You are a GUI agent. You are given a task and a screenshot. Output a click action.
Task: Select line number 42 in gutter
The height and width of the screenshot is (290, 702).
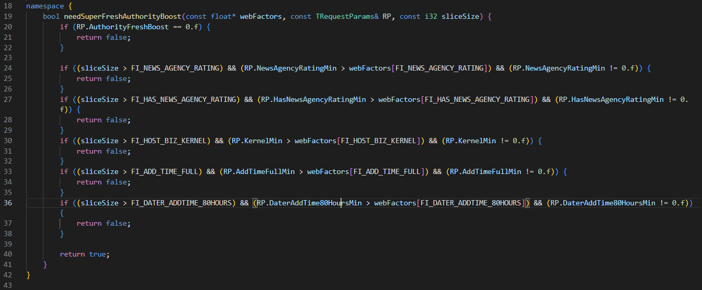tap(8, 275)
